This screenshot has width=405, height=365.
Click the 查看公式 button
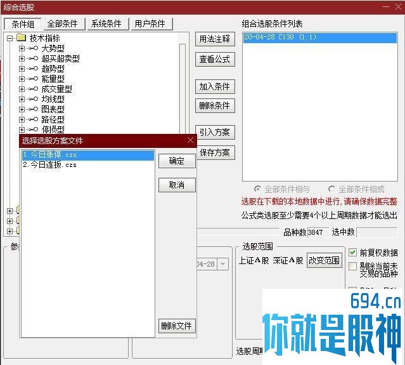pos(215,60)
